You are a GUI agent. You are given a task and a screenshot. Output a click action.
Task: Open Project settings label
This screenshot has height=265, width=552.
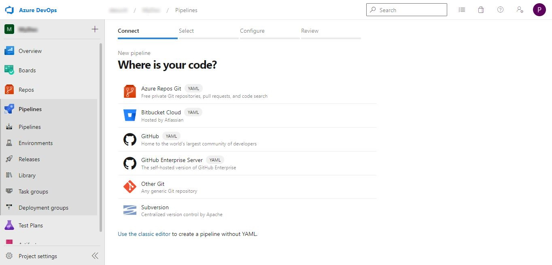point(38,256)
